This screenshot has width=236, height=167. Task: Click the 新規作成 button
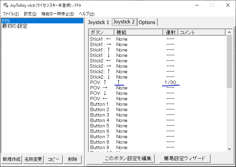point(12,159)
